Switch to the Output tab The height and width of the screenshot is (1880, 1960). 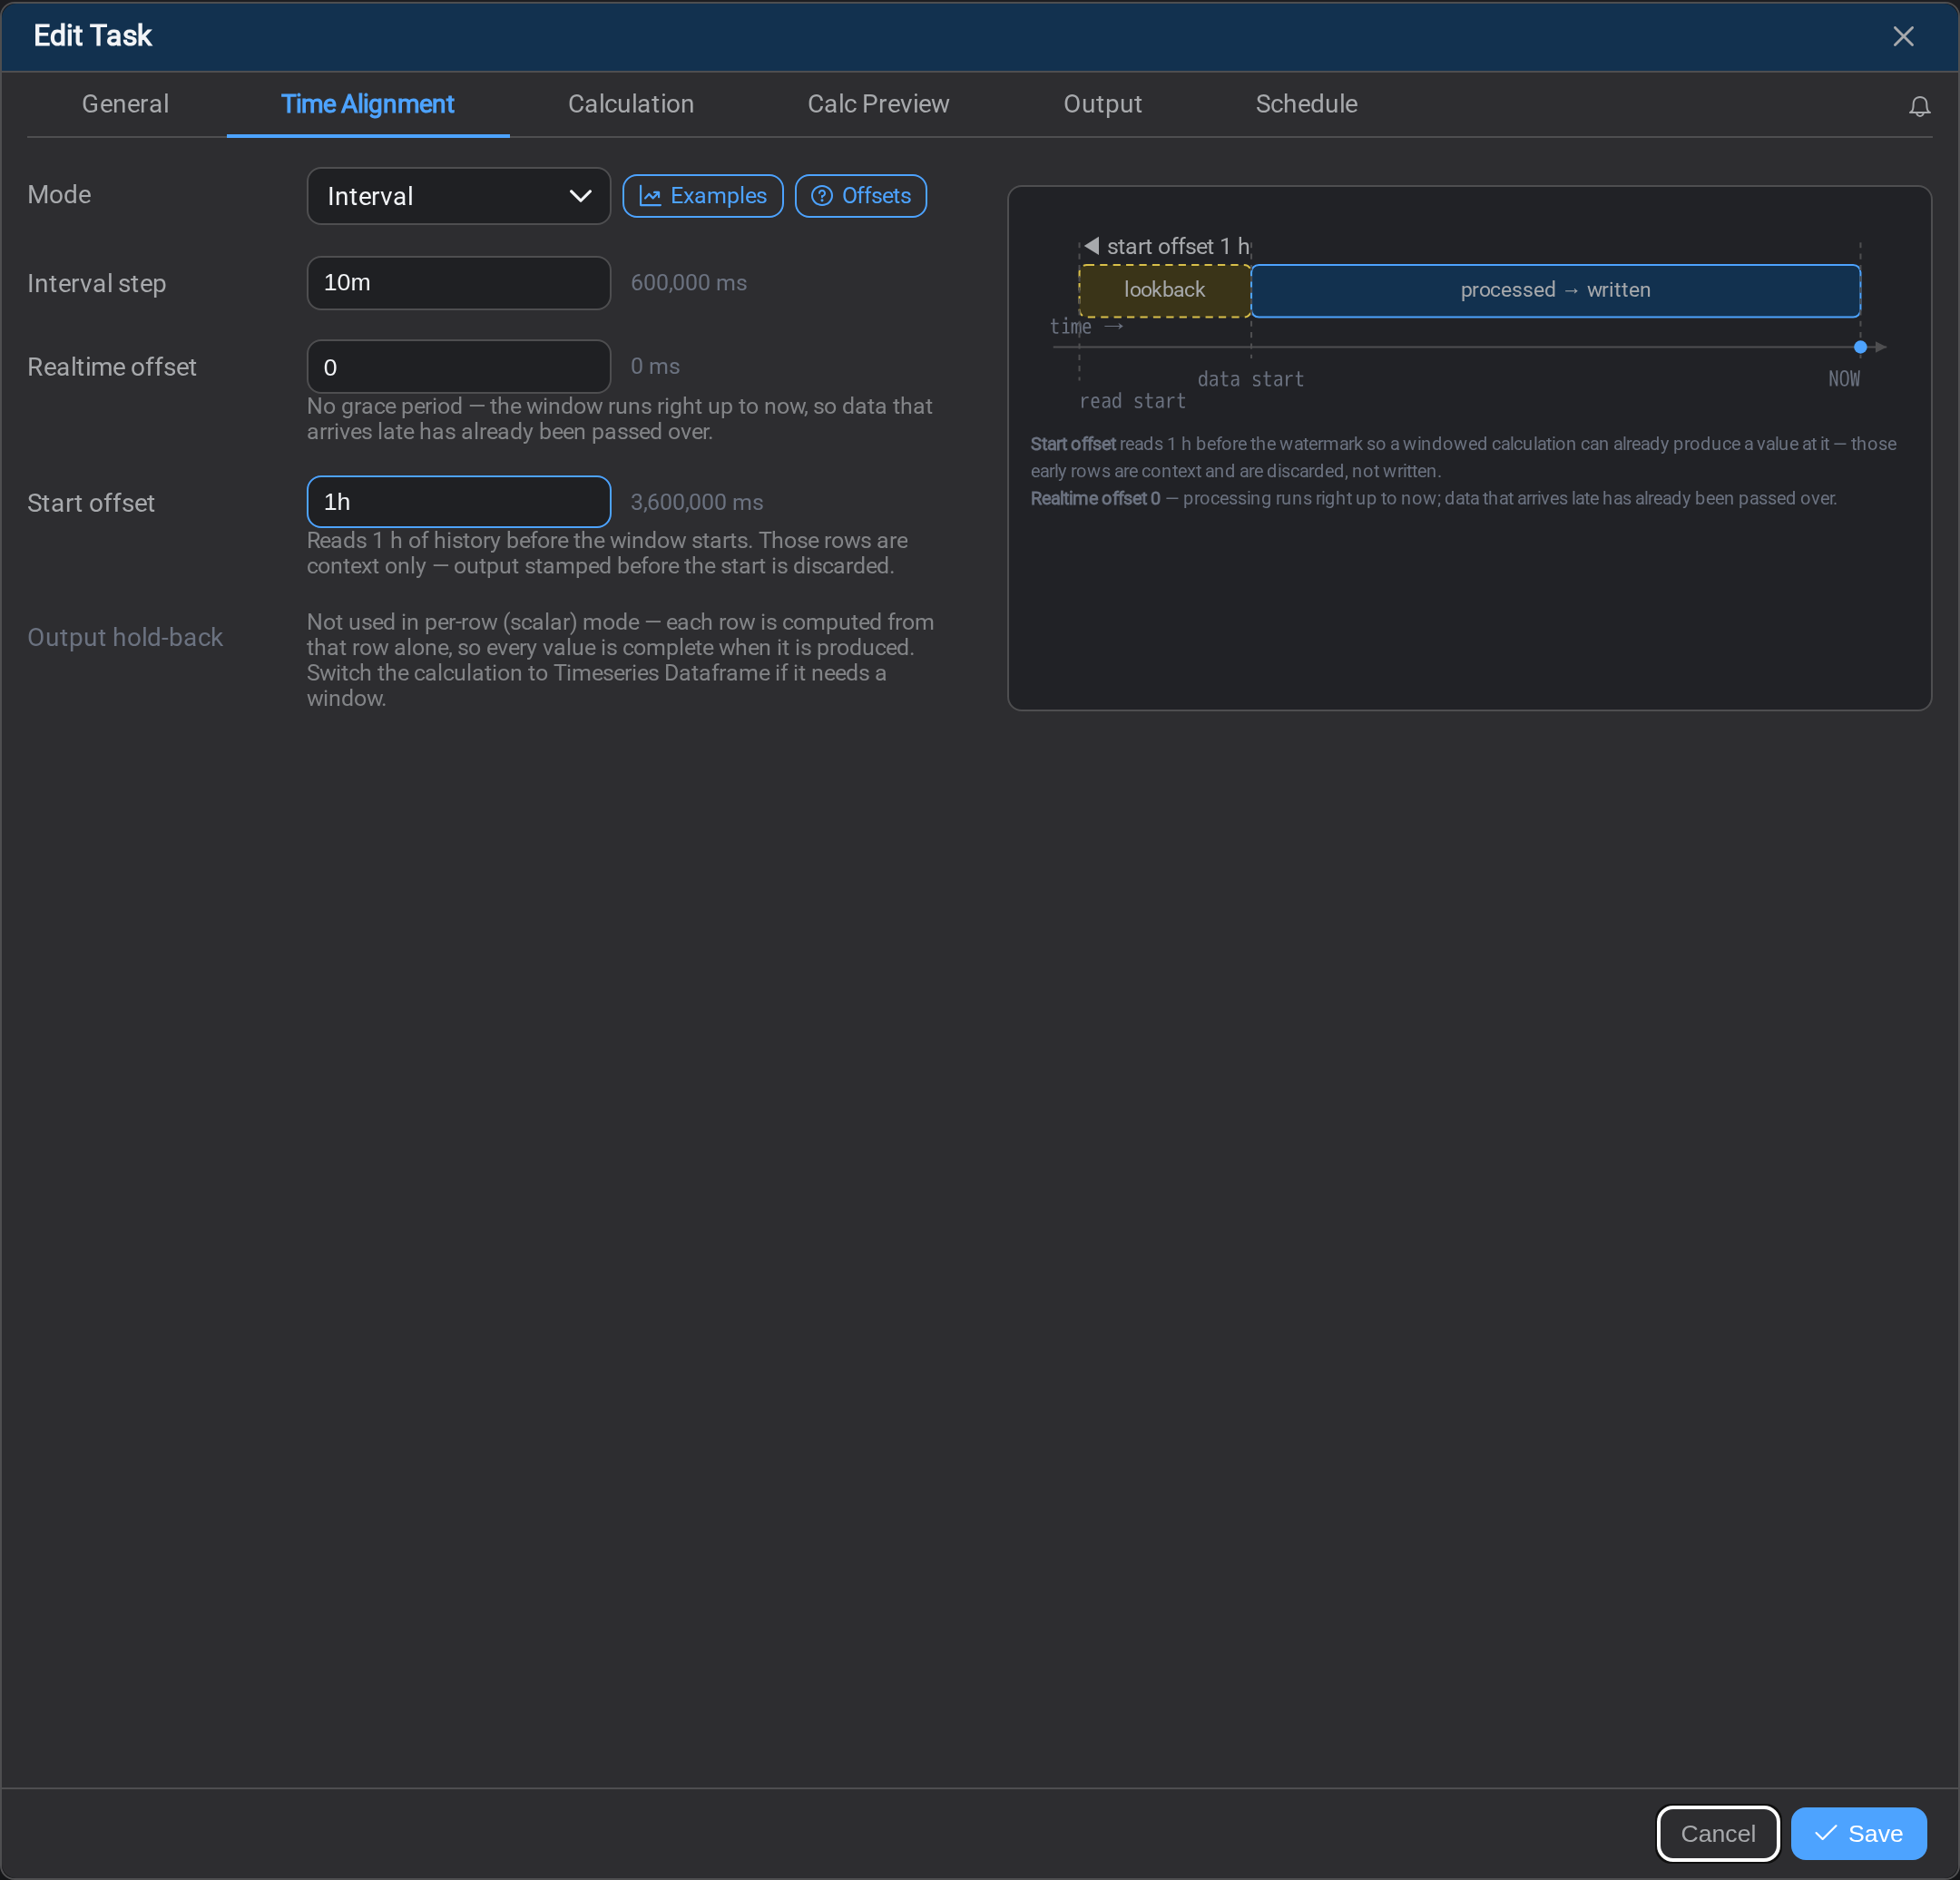click(x=1102, y=104)
